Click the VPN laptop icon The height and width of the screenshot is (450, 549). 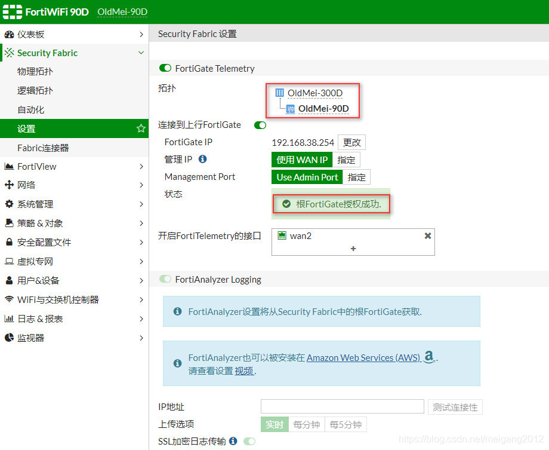9,261
